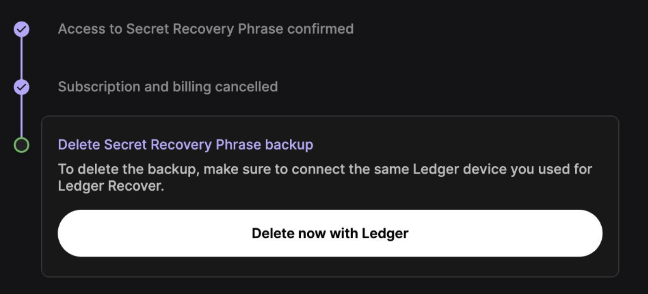Select the Subscription and billing cancelled step label
This screenshot has width=648, height=294.
coord(167,87)
